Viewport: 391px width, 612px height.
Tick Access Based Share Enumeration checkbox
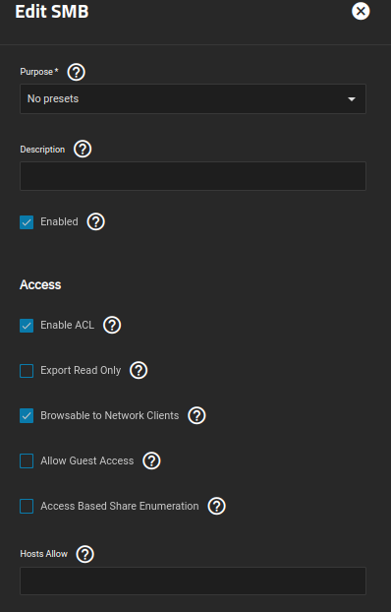point(27,506)
